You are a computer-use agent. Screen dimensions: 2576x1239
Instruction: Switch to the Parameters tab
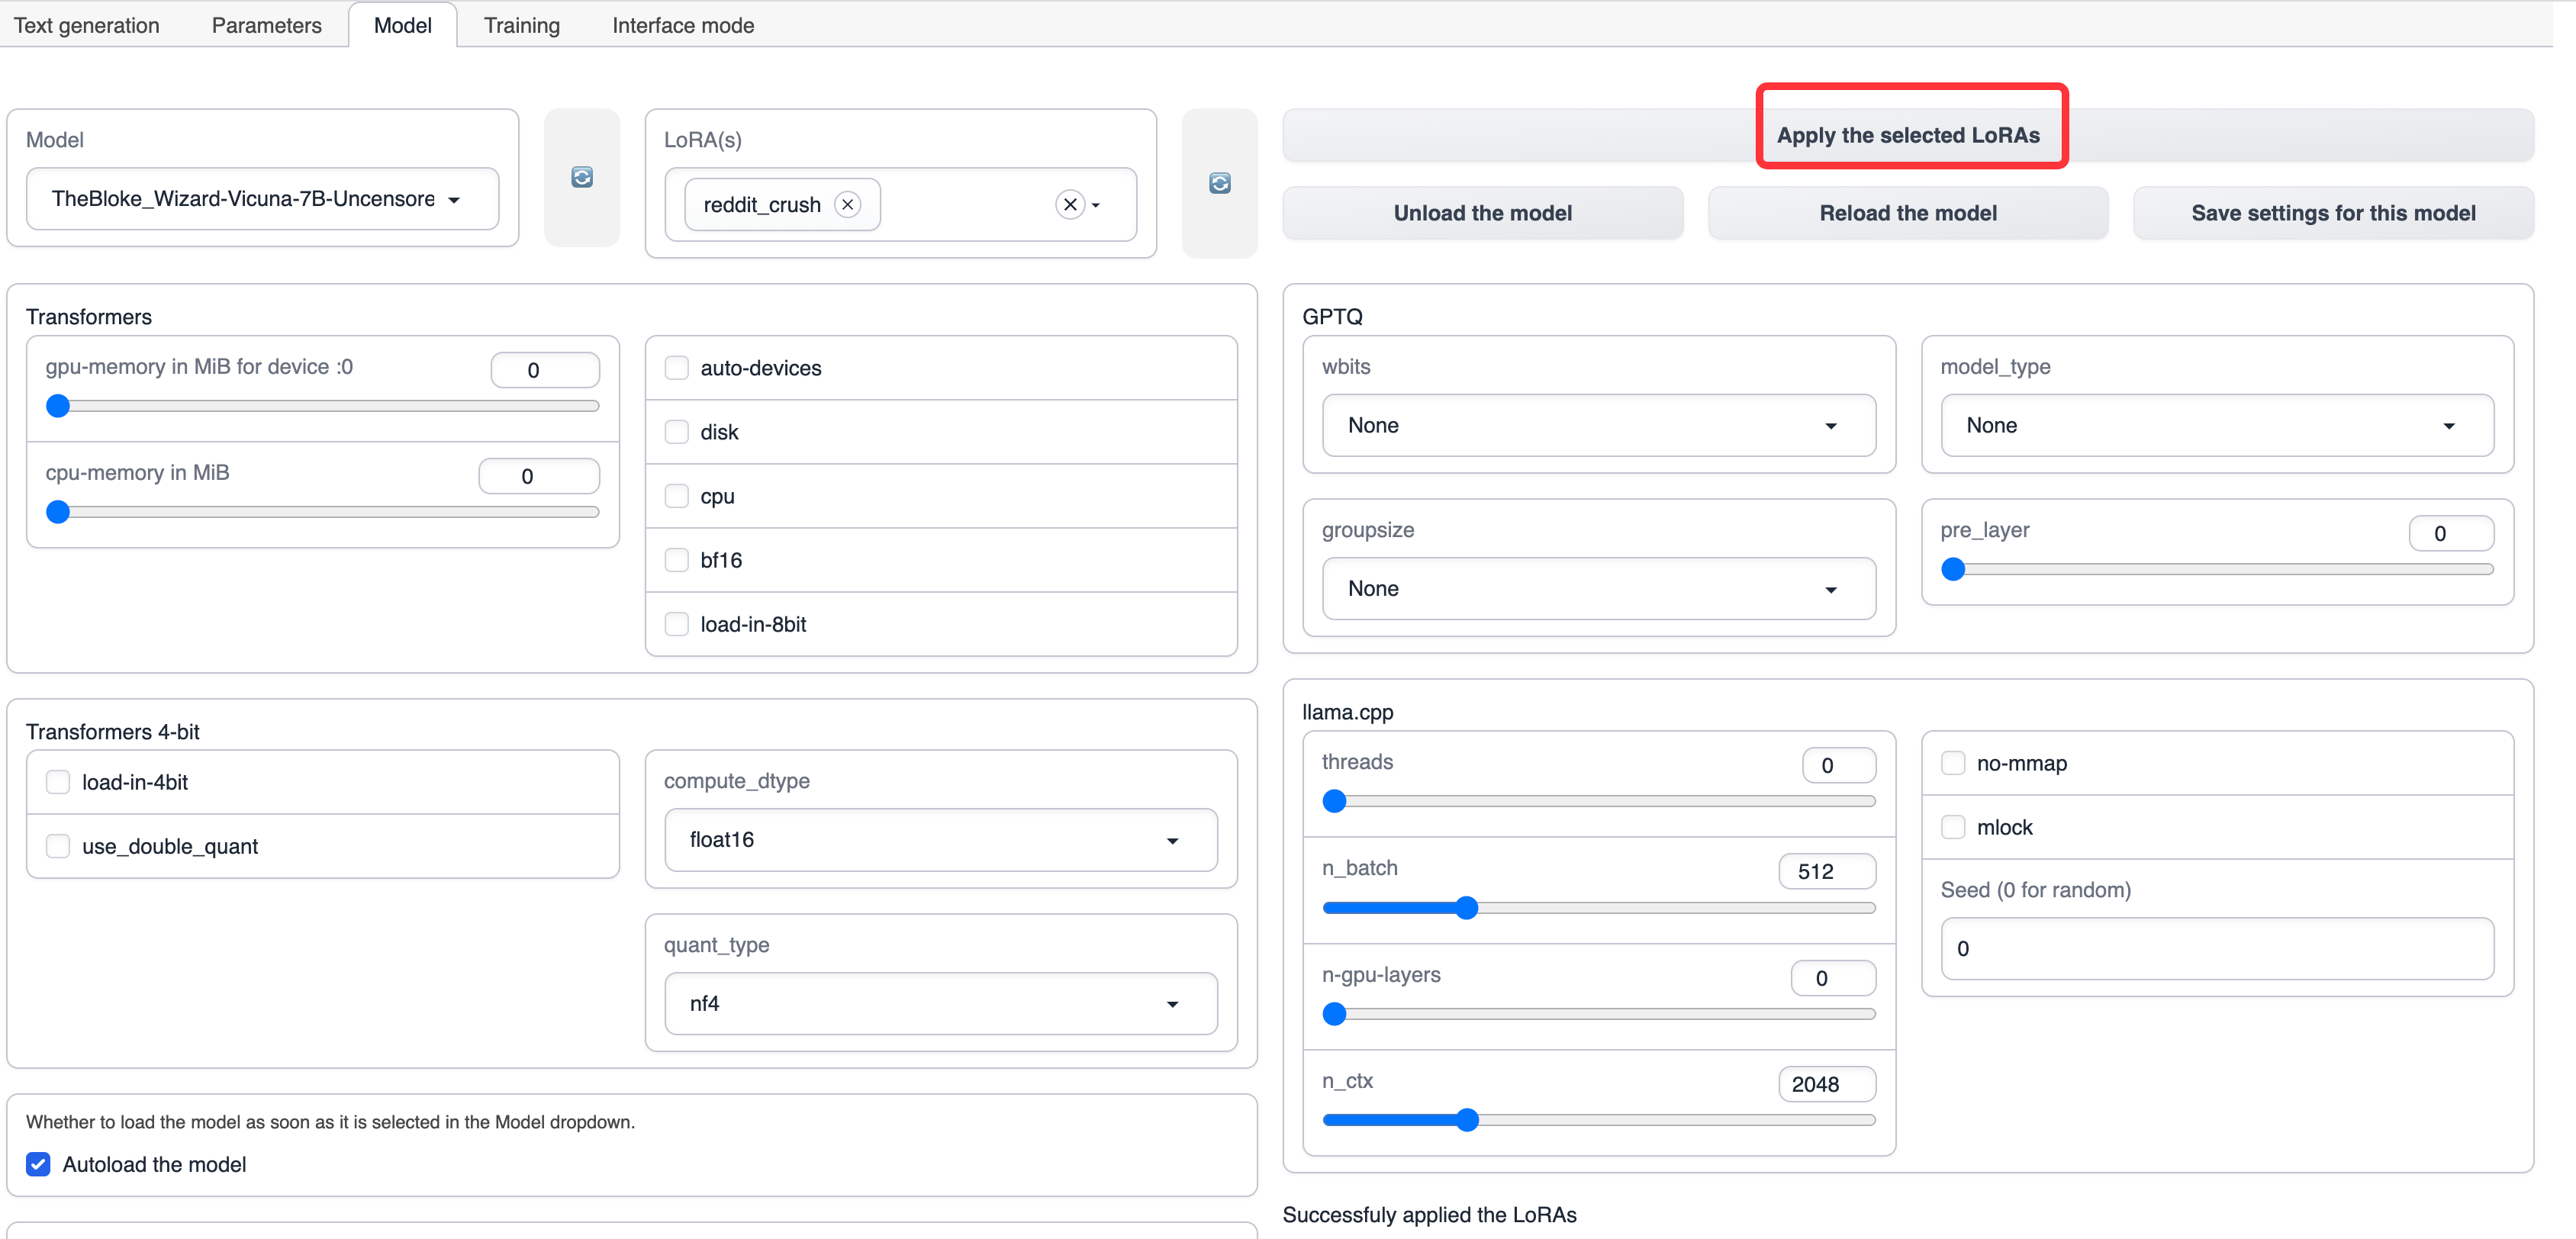click(x=266, y=24)
